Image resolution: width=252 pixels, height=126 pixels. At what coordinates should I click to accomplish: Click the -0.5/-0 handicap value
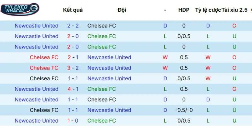pyautogui.click(x=184, y=110)
